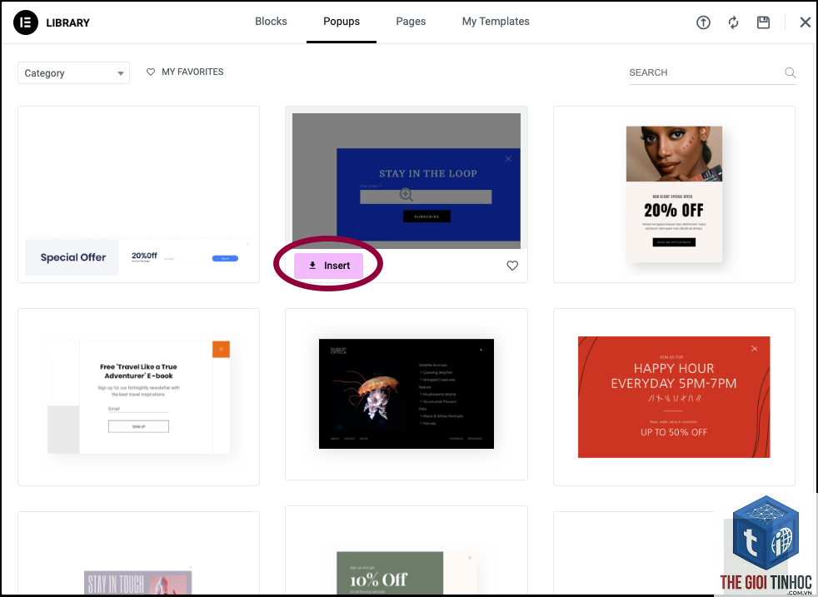
Task: Sync the library with the refresh icon
Action: coord(734,22)
